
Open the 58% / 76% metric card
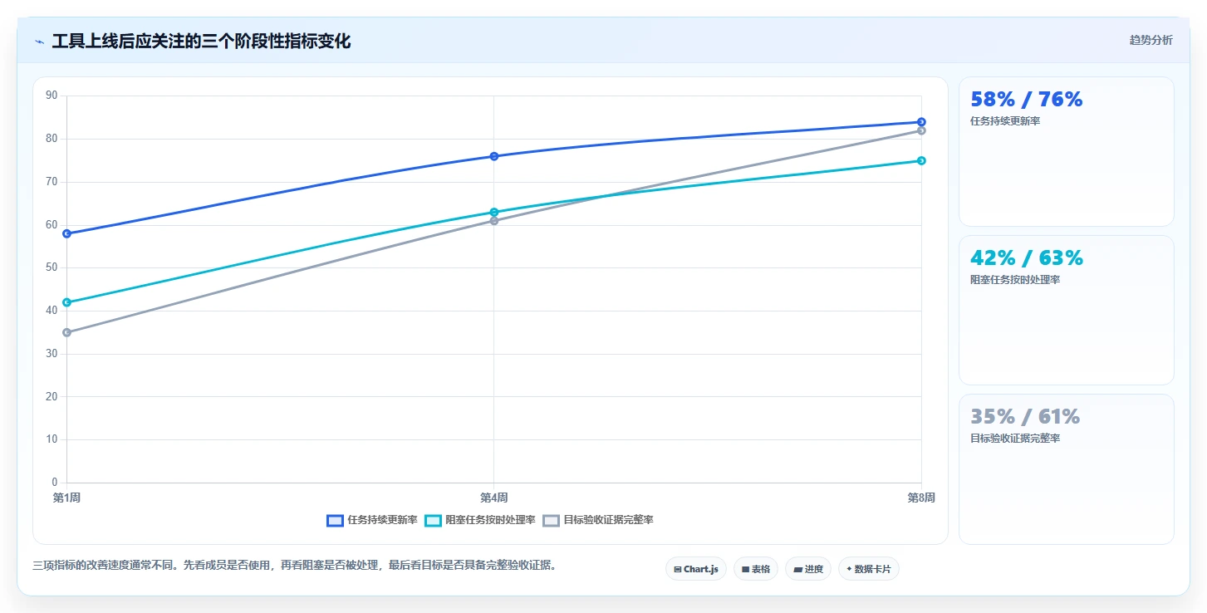point(1067,151)
